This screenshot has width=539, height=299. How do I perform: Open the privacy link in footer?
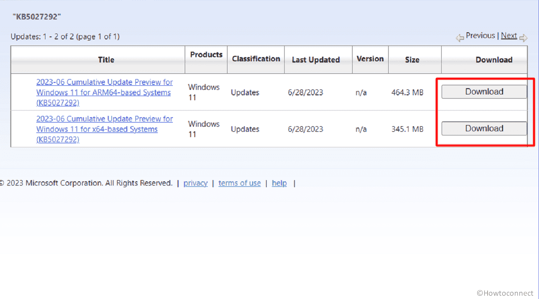pos(195,183)
